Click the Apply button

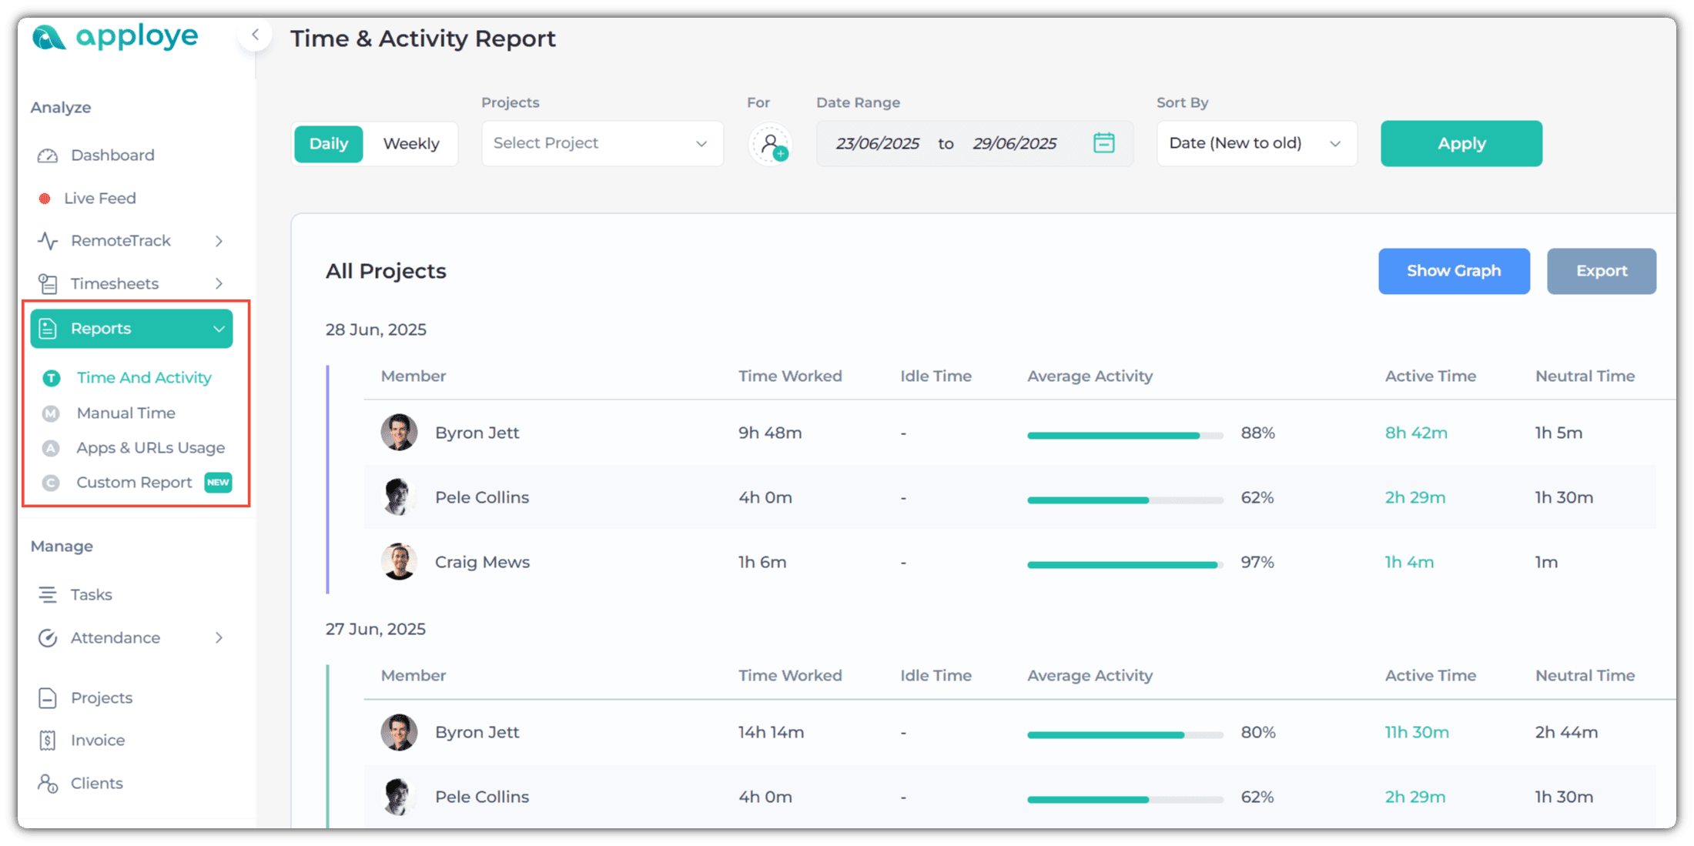tap(1461, 143)
